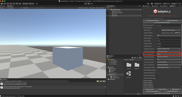Click Reset Export Folder button
The width and height of the screenshot is (182, 97).
173,21
